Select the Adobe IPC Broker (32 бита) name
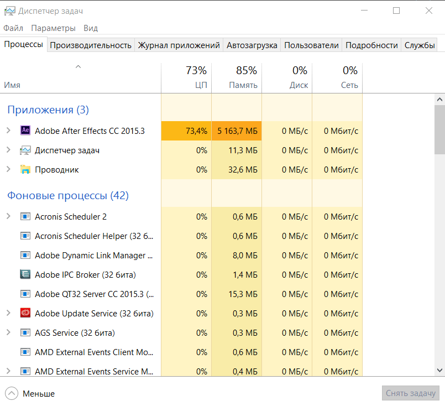This screenshot has width=445, height=406. pos(85,274)
